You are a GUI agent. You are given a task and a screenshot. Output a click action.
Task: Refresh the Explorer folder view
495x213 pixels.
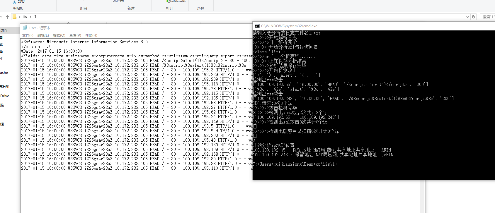[x=473, y=17]
